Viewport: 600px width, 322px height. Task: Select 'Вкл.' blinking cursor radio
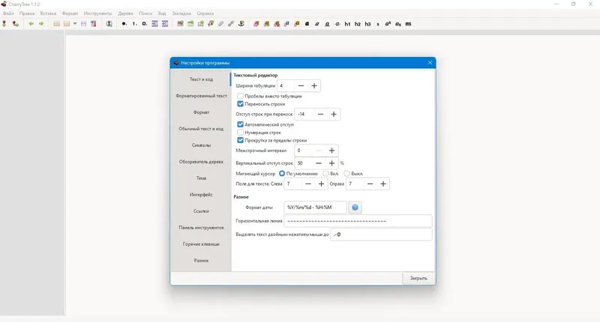(x=325, y=174)
